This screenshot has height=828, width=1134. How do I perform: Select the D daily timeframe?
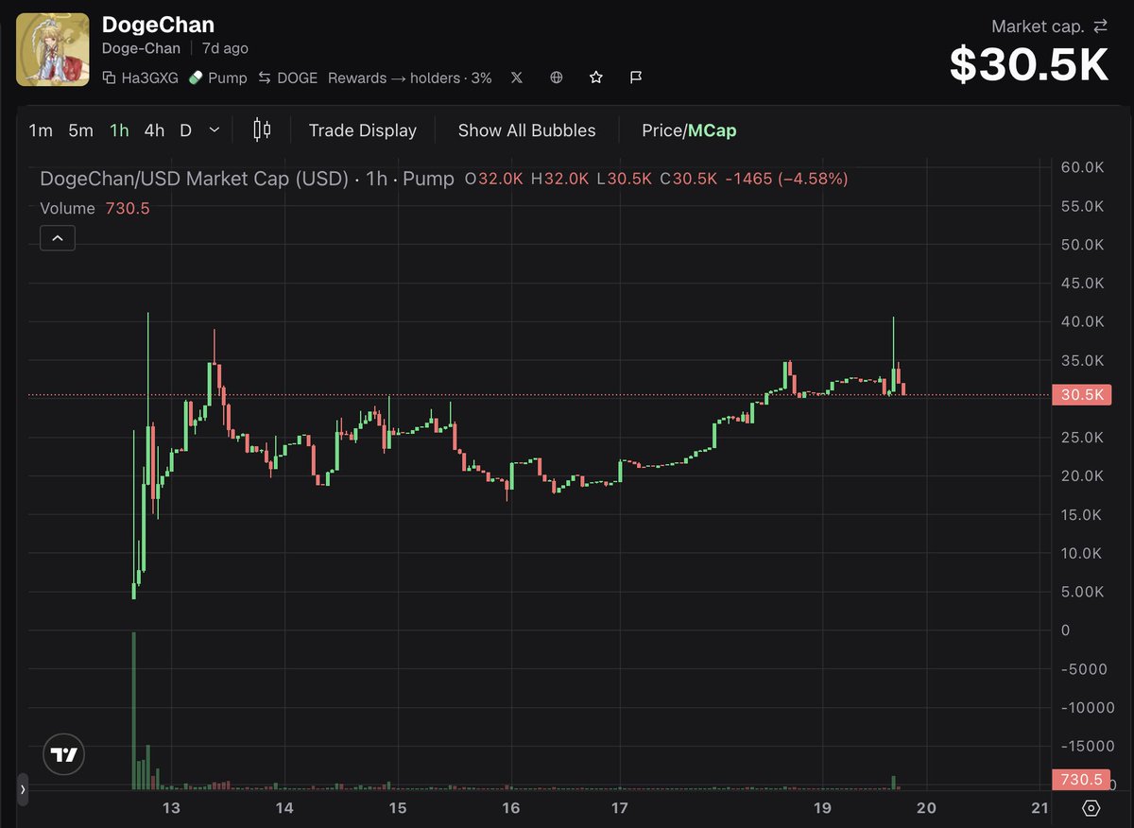point(185,130)
